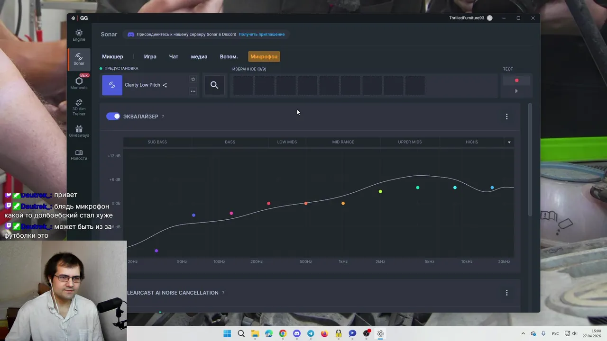Select the Микрофон tab
607x341 pixels.
264,56
